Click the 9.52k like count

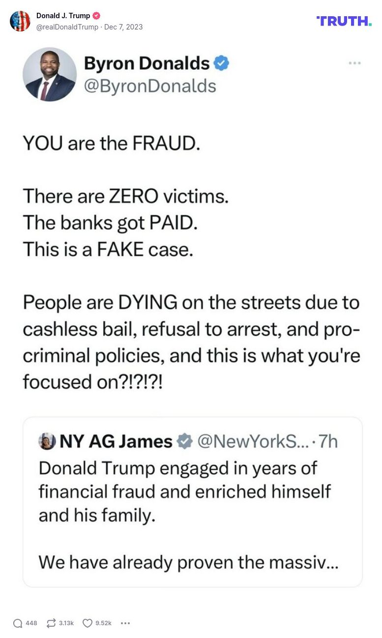[102, 623]
